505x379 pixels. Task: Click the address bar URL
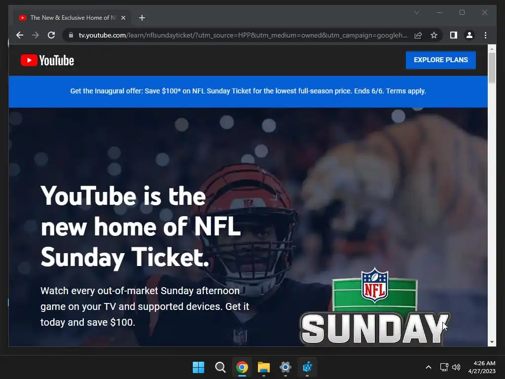pyautogui.click(x=243, y=35)
